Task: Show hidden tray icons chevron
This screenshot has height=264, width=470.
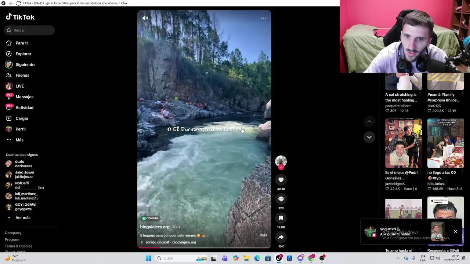Action: pyautogui.click(x=398, y=258)
